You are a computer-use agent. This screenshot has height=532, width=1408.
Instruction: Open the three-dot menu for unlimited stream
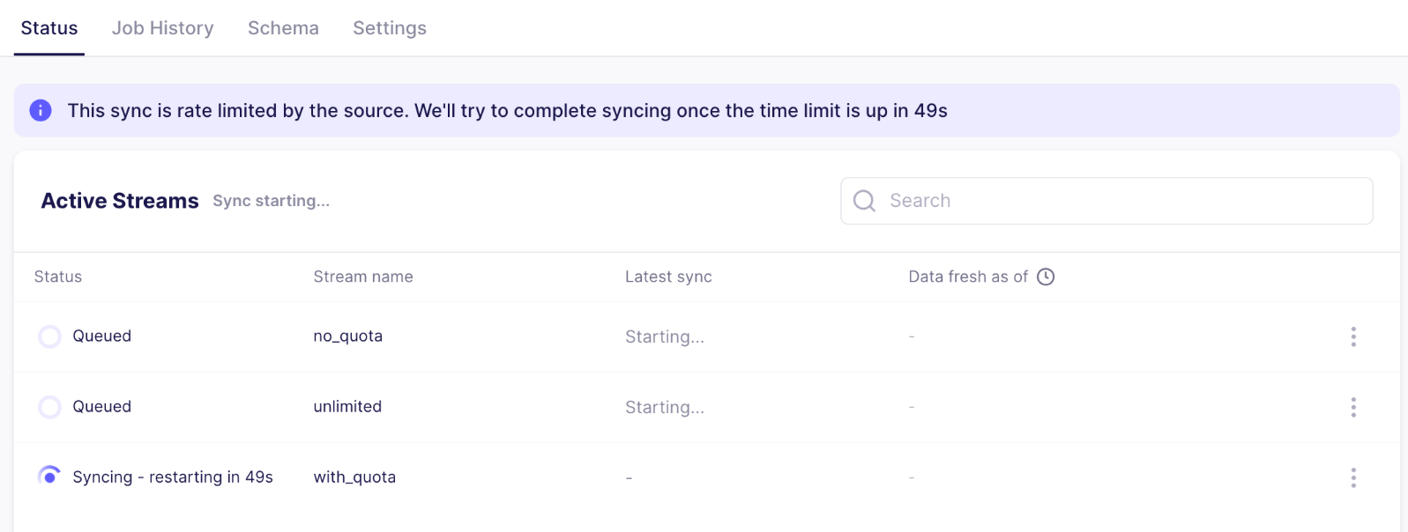click(x=1352, y=407)
